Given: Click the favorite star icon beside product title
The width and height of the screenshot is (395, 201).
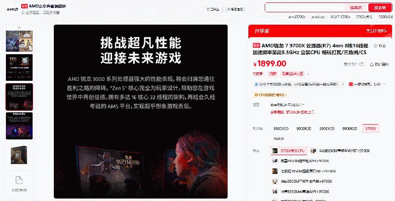Looking at the screenshot, I should click(376, 45).
